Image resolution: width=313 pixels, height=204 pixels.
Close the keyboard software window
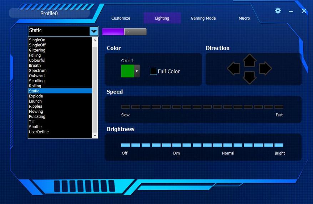[304, 11]
